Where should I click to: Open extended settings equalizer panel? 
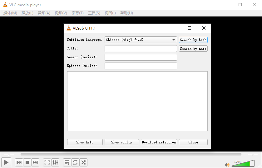point(55,162)
